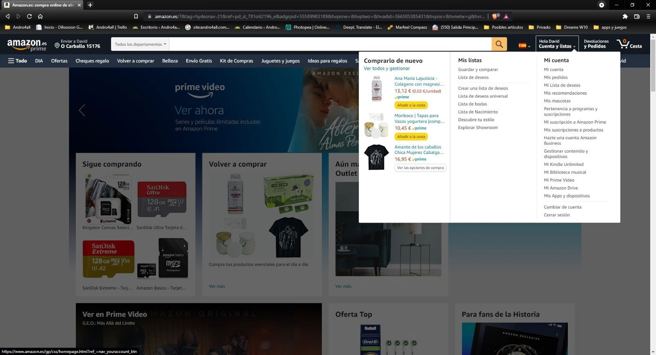Open the browser extensions puzzle icon

pyautogui.click(x=625, y=16)
